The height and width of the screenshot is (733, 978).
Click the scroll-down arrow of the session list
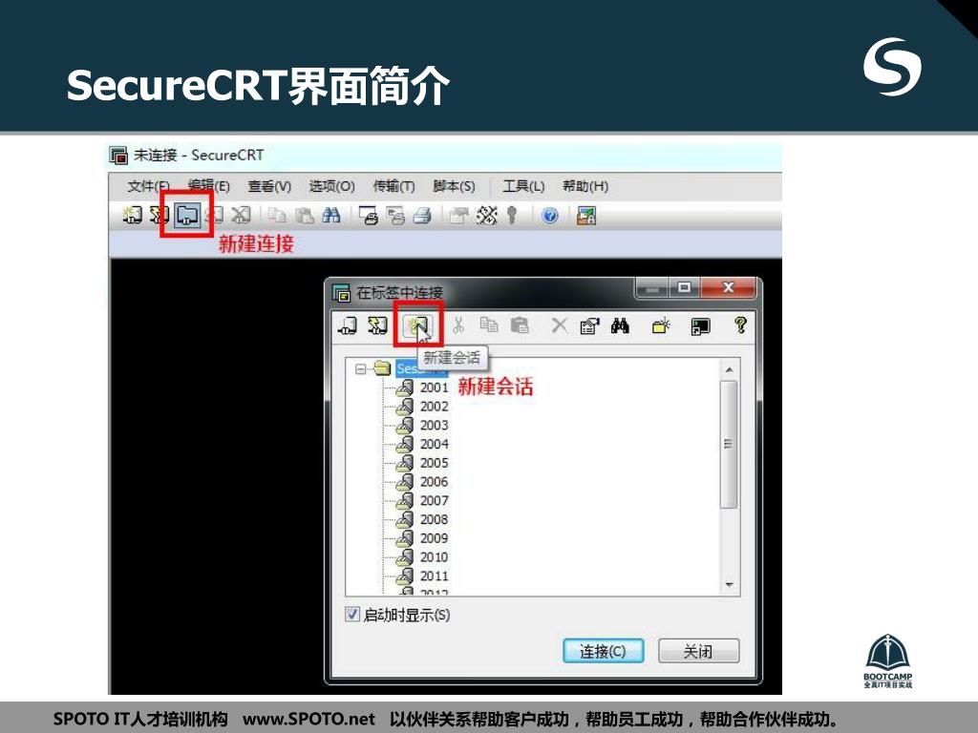tap(729, 585)
